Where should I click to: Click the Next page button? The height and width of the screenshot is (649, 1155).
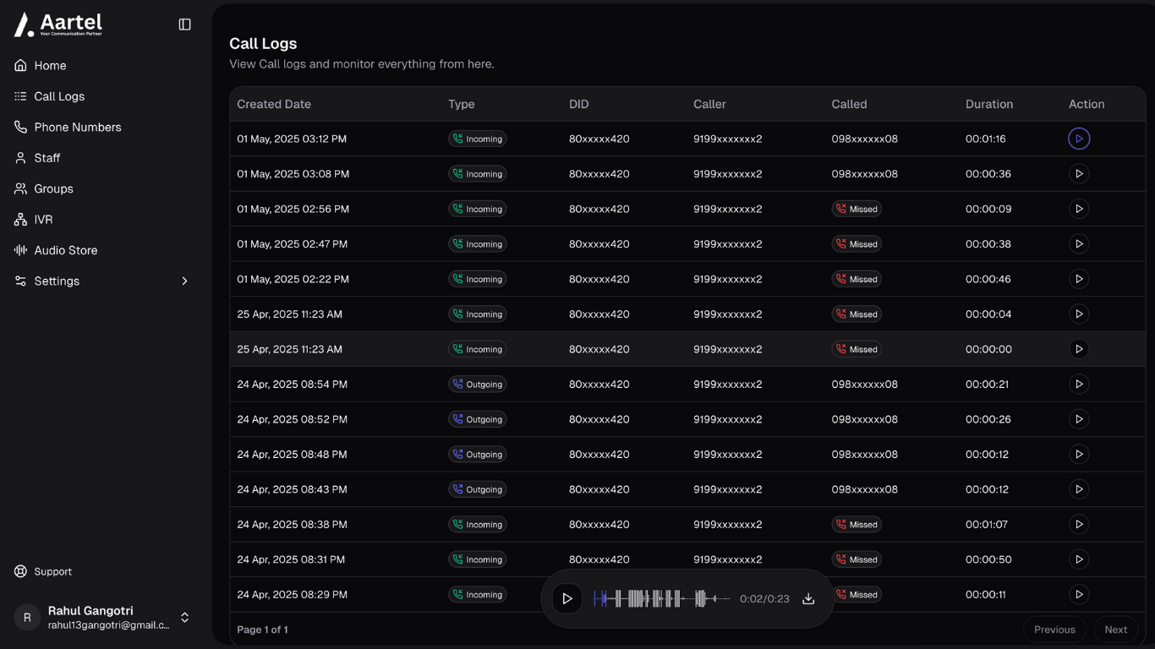[x=1115, y=630]
